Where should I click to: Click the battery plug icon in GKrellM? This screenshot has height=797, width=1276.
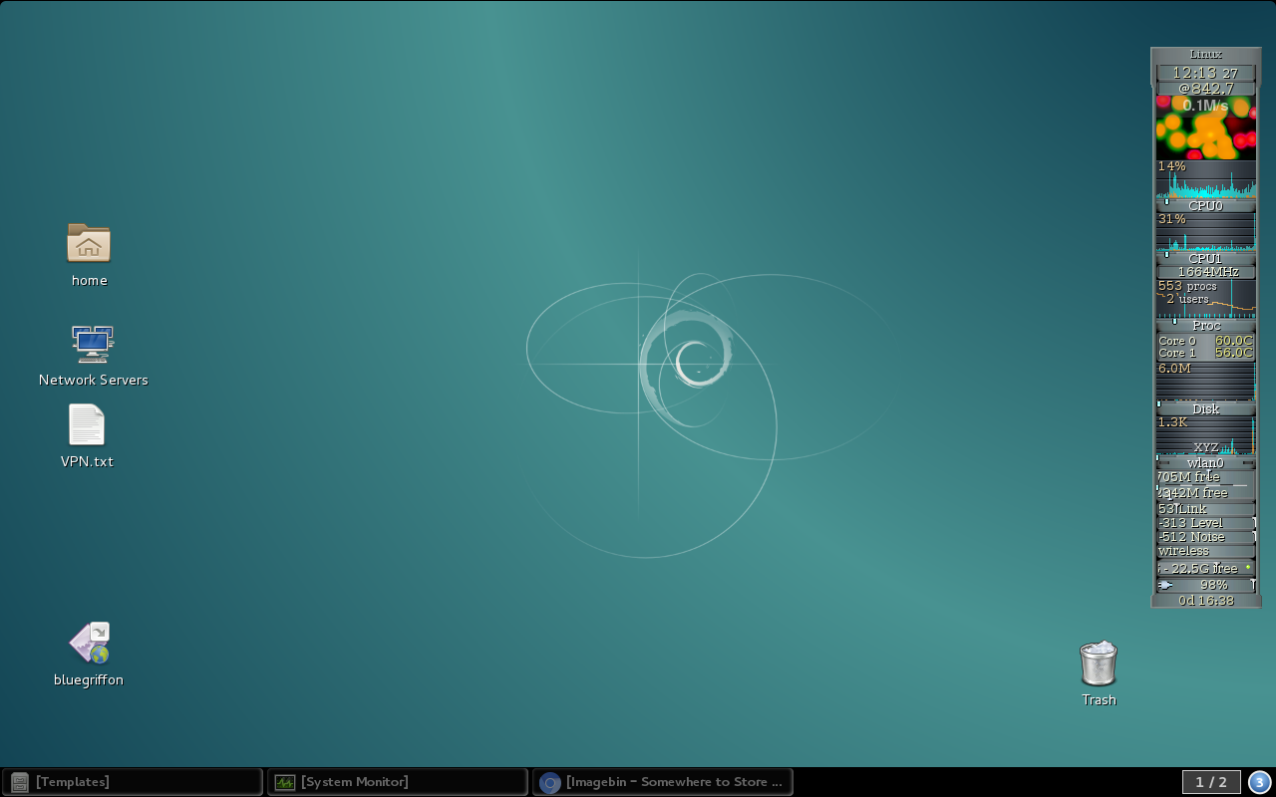click(1165, 585)
